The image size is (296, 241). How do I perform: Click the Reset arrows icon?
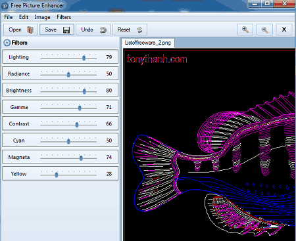click(x=139, y=30)
